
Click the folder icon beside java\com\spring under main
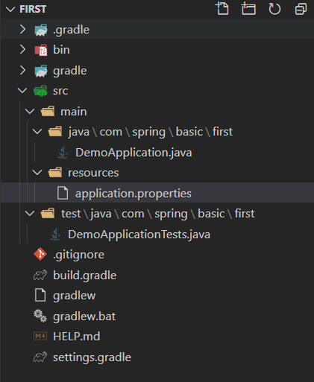pos(55,132)
